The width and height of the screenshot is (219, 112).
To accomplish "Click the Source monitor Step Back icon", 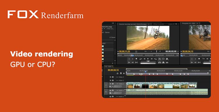I will point(145,59).
